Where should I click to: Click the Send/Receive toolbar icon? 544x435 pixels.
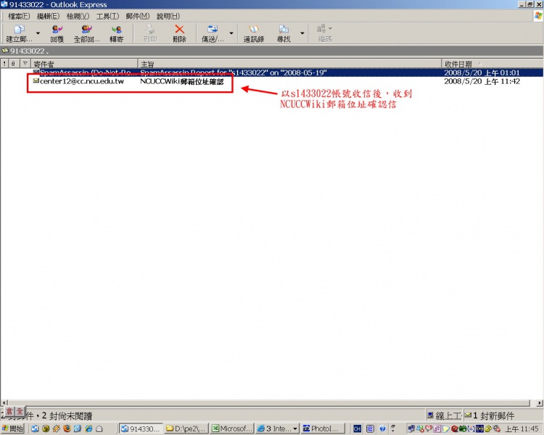click(213, 33)
